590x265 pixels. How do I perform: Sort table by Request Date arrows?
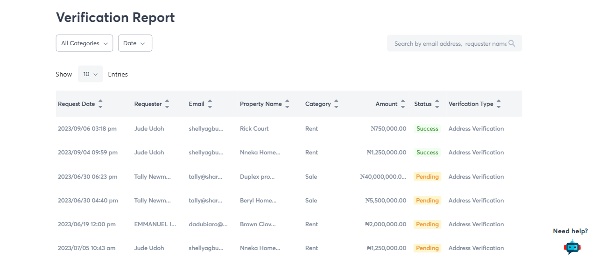(100, 104)
